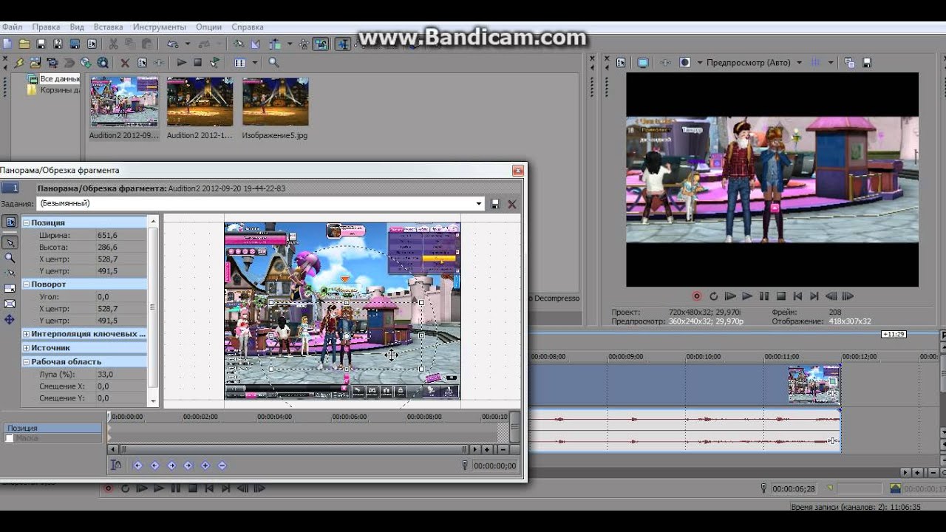Screen dimensions: 946x532
Task: Collapse the Рабочая область section
Action: 26,362
